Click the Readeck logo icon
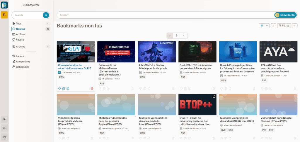Screen dimensions: 300x142 coord(4,5)
